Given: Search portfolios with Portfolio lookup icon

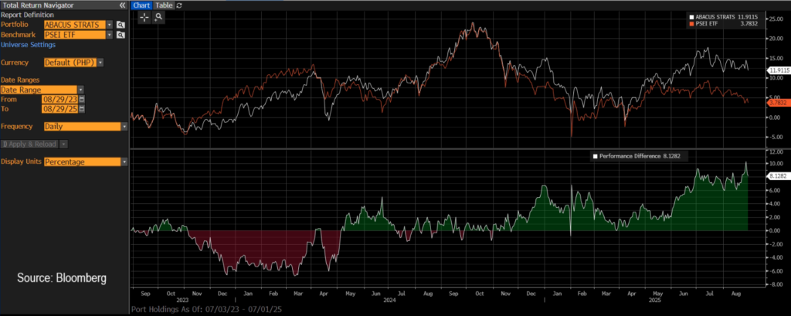Looking at the screenshot, I should click(121, 25).
